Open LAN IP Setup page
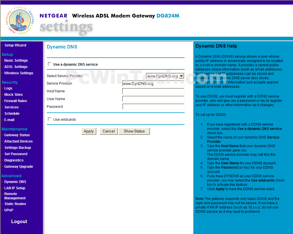293x234 pixels. [x=15, y=188]
